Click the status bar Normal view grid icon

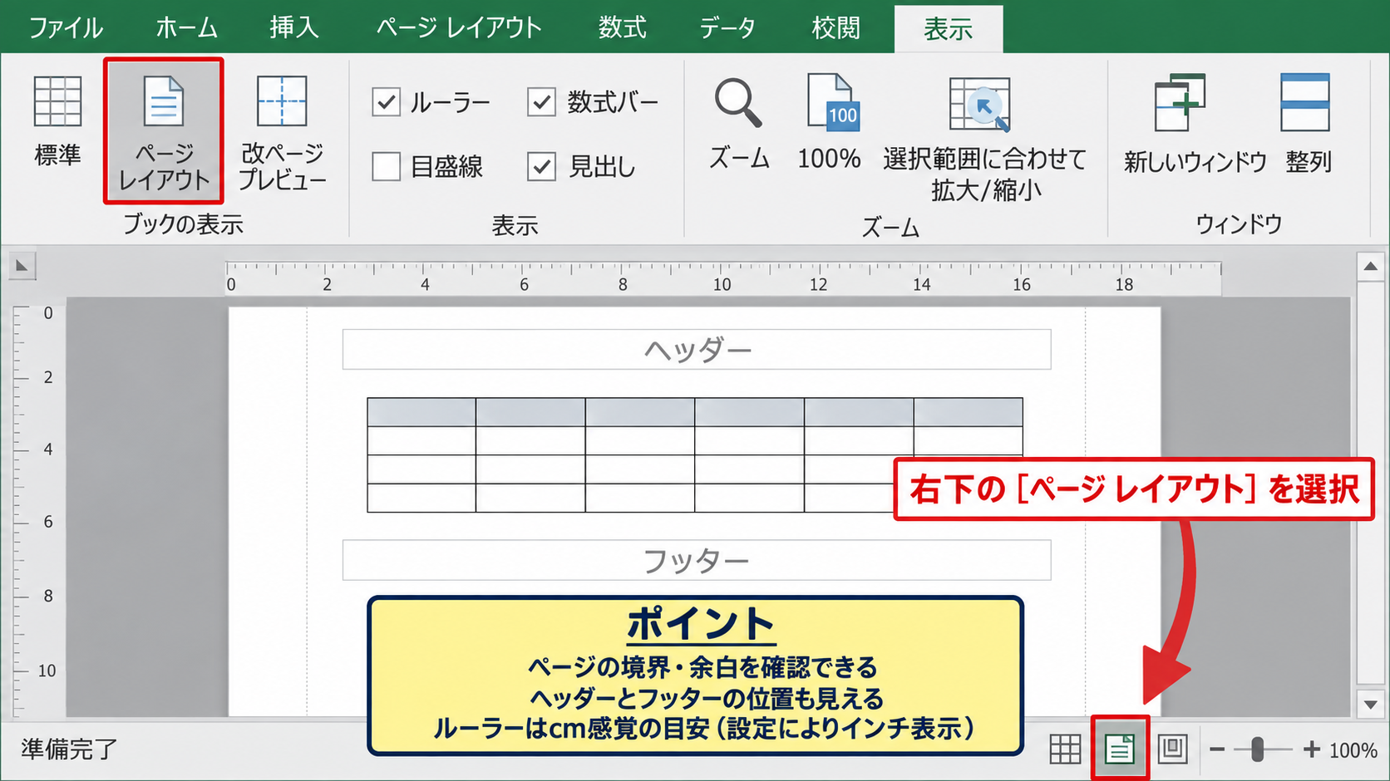(1065, 749)
